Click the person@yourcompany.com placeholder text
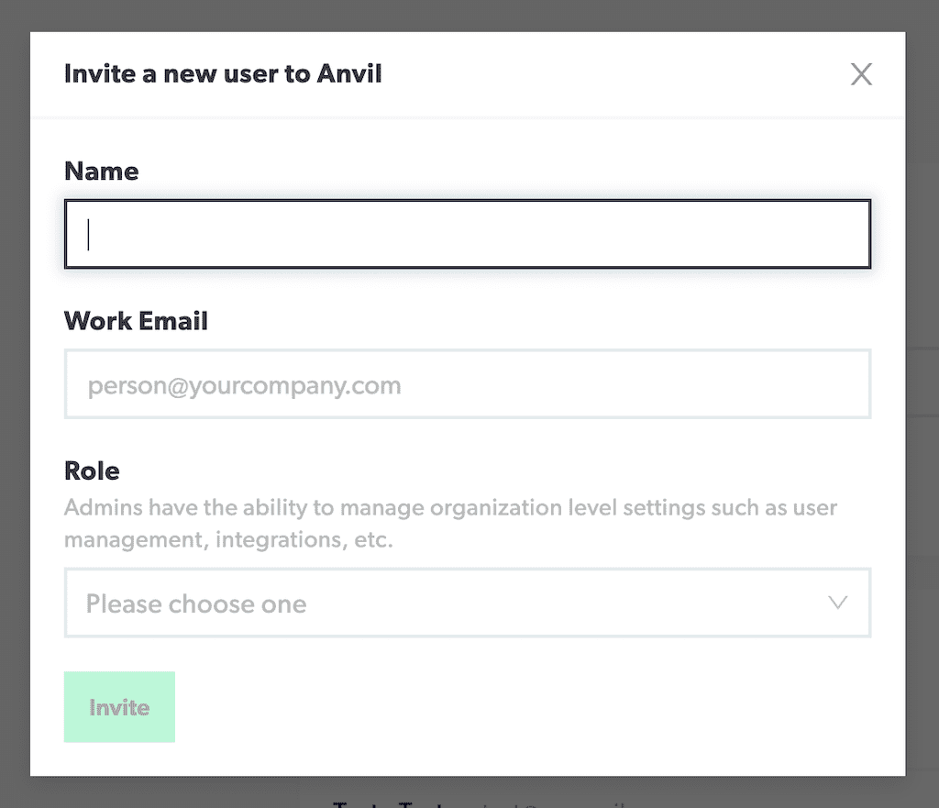Viewport: 939px width, 808px height. pyautogui.click(x=245, y=385)
